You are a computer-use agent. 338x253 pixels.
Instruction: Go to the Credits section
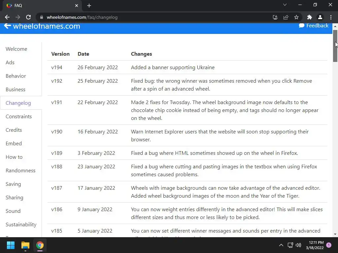pyautogui.click(x=14, y=130)
